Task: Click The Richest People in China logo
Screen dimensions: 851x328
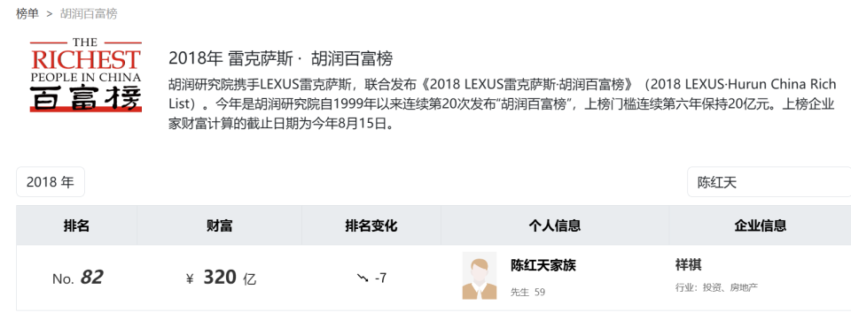Action: [86, 74]
